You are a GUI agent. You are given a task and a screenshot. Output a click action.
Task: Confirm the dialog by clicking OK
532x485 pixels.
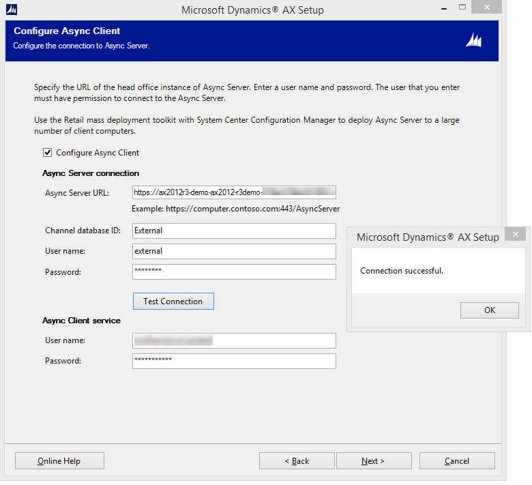coord(489,310)
